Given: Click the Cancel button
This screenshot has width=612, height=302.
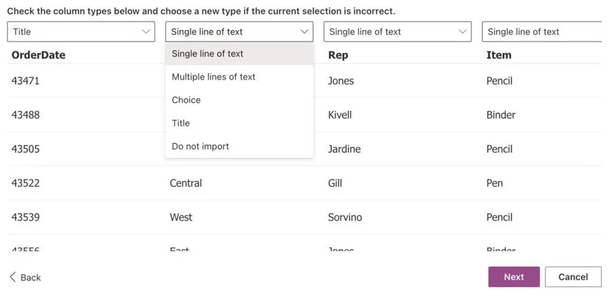Looking at the screenshot, I should [573, 277].
